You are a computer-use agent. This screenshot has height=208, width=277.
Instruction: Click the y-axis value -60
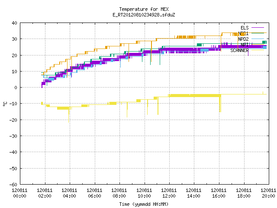click(x=13, y=185)
